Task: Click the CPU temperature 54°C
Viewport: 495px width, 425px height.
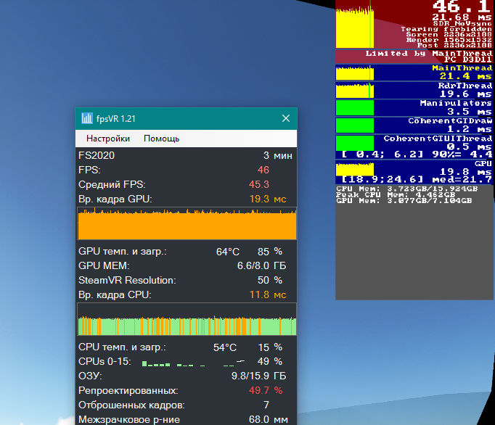Action: [x=225, y=347]
